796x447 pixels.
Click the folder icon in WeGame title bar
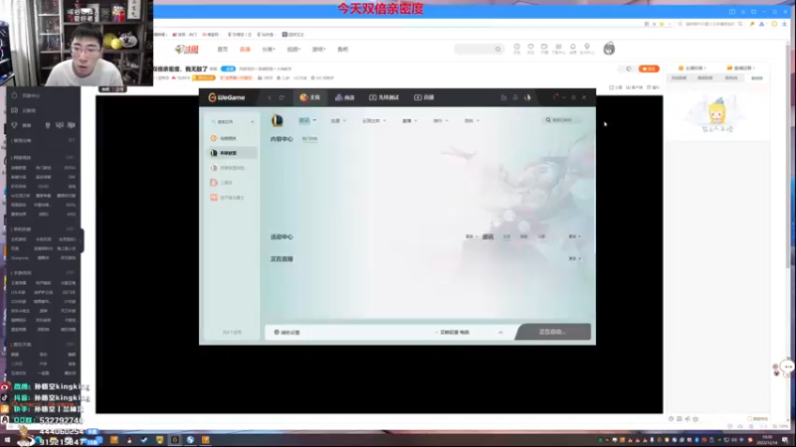503,97
